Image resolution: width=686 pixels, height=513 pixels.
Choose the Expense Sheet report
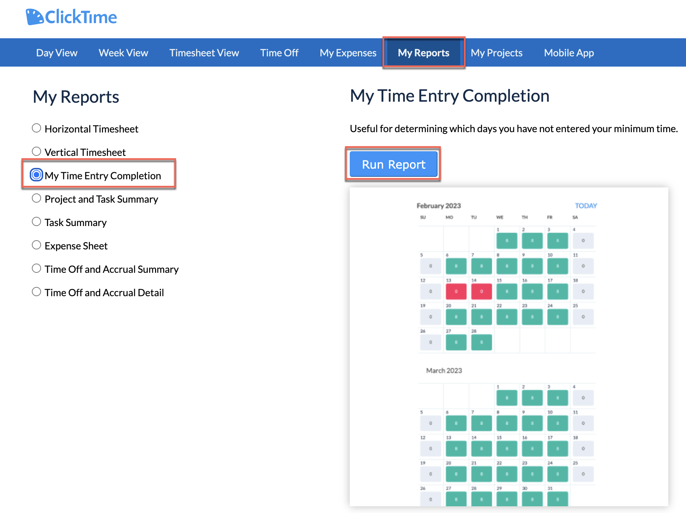tap(36, 245)
